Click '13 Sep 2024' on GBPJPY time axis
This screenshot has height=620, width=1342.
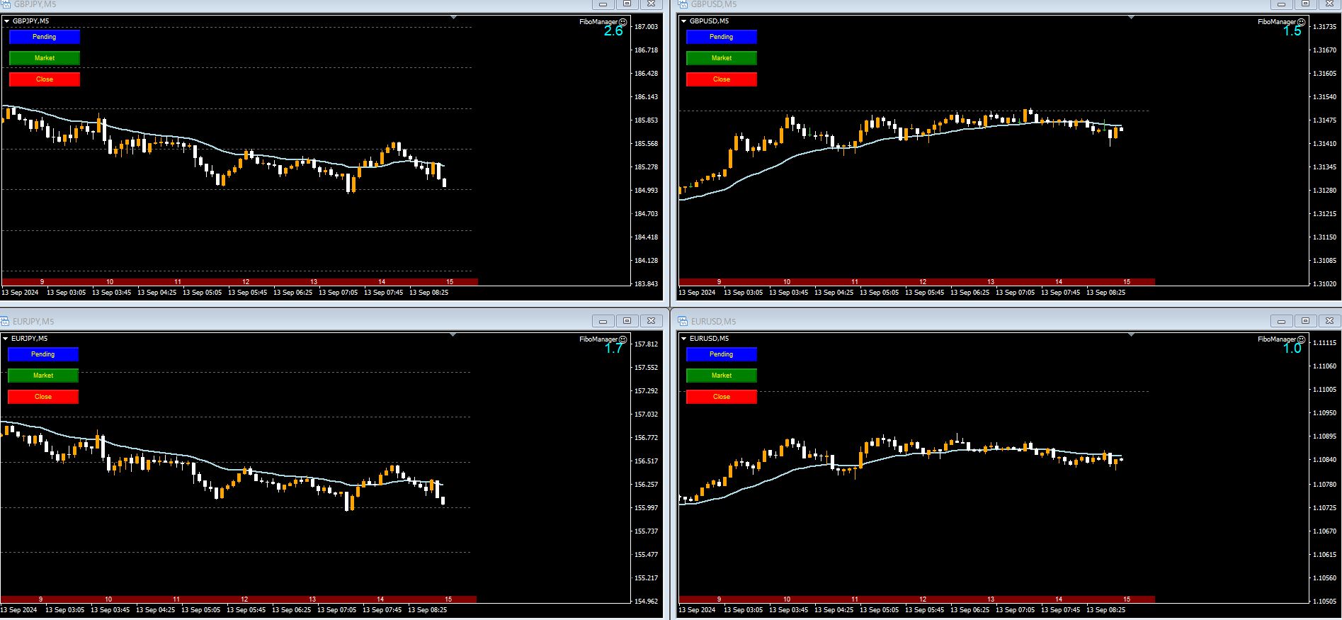(21, 292)
